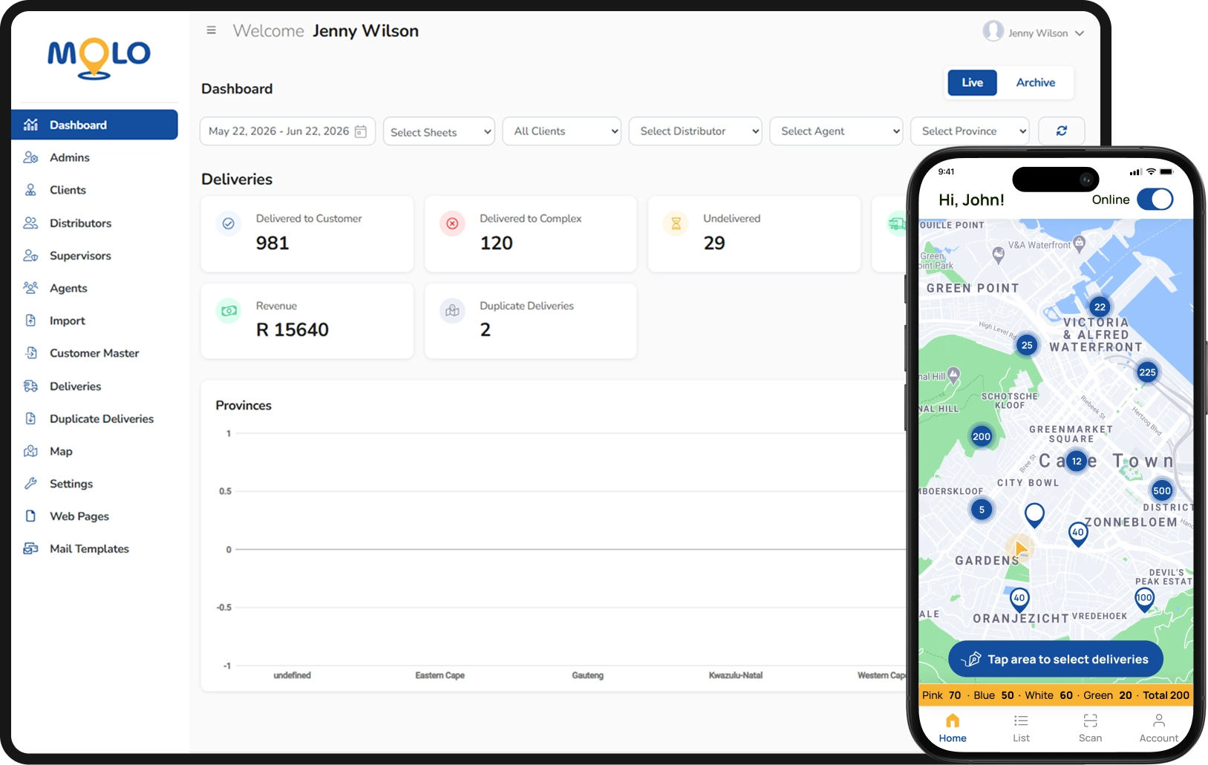Image resolution: width=1208 pixels, height=765 pixels.
Task: Expand the Jenny Wilson user menu
Action: click(x=1034, y=32)
